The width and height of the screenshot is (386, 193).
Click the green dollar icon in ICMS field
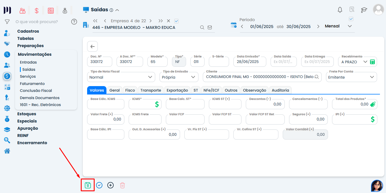[x=157, y=104]
